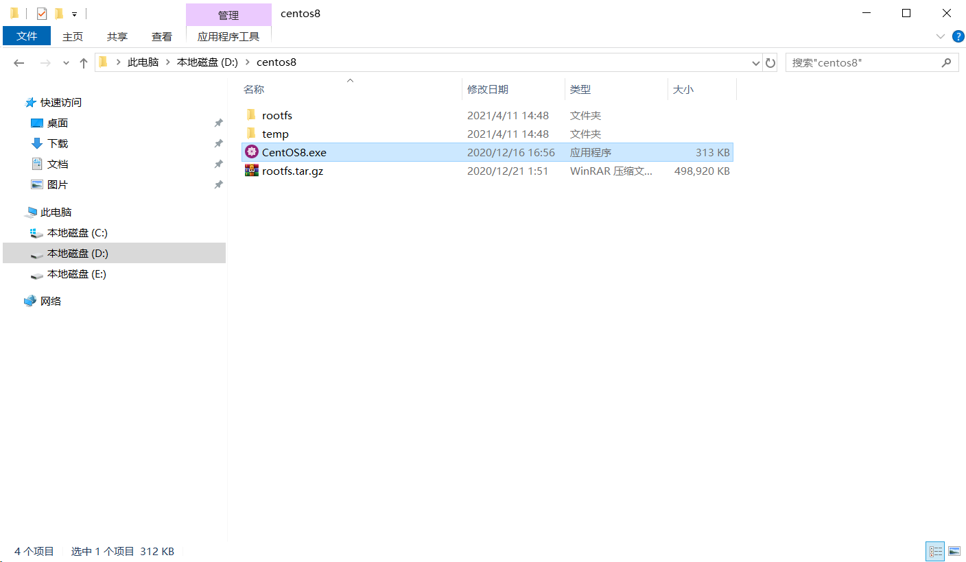This screenshot has width=966, height=562.
Task: Open the Customize Quick Access Toolbar dropdown
Action: (74, 14)
